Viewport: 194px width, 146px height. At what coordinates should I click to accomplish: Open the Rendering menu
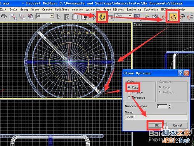[134, 9]
